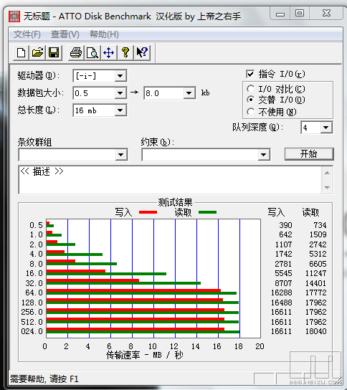Select the 不使用 radio button
Viewport: 347px width, 390px height.
click(x=250, y=112)
